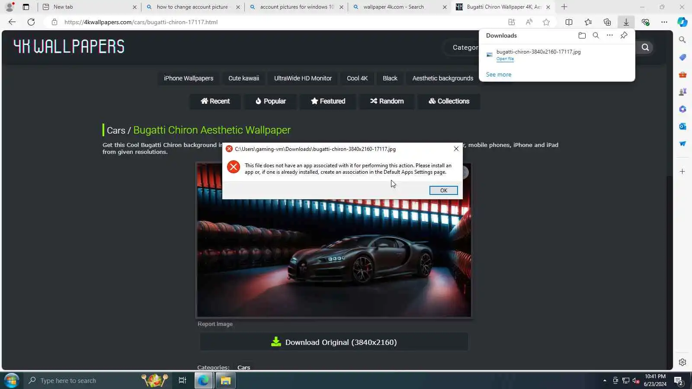This screenshot has width=692, height=389.
Task: Open more options in Downloads panel
Action: [x=610, y=35]
